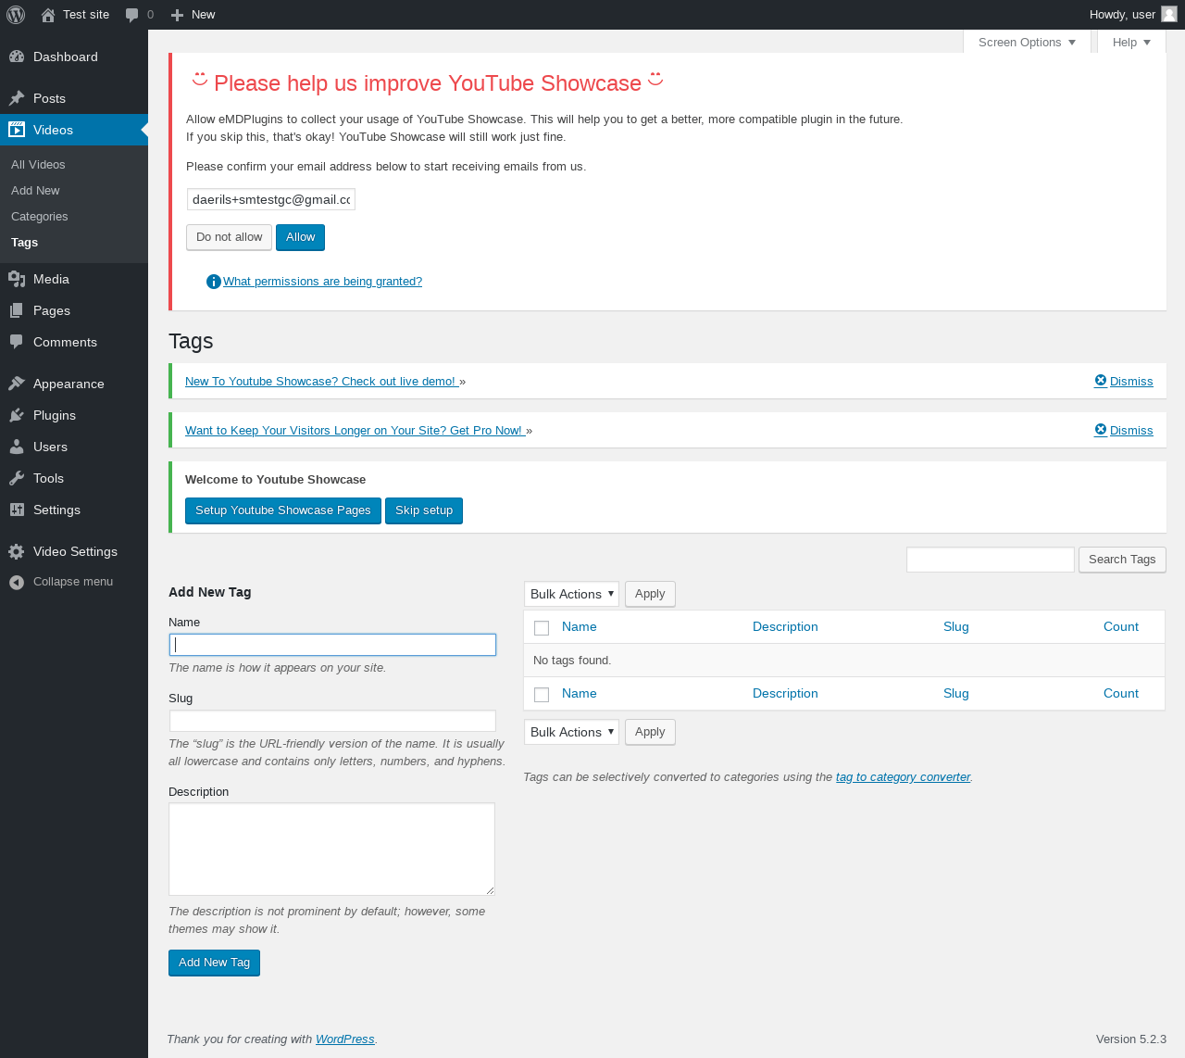Open the WordPress link in footer

(x=345, y=1039)
